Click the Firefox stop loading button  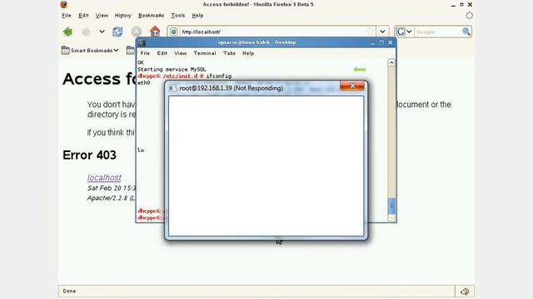coord(137,32)
